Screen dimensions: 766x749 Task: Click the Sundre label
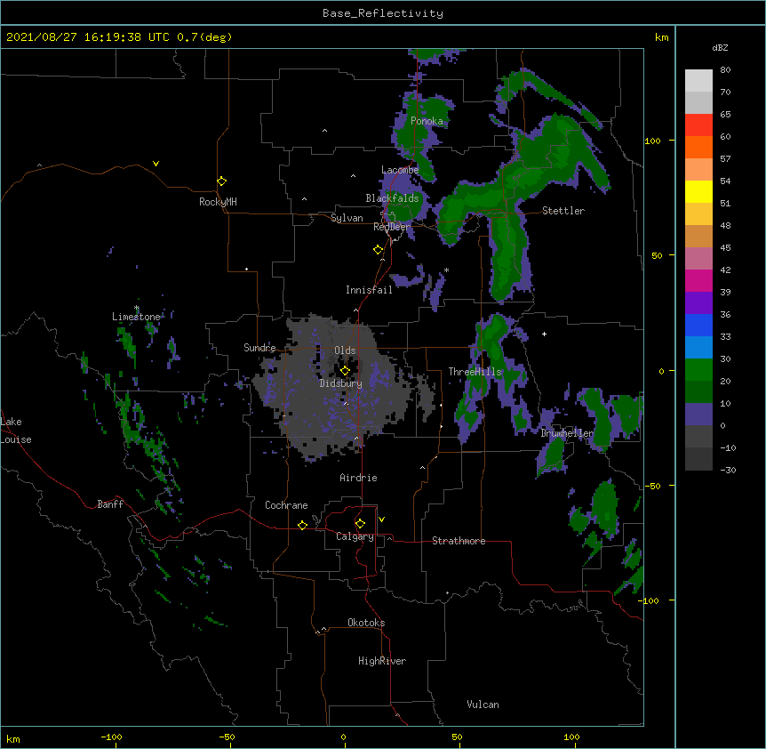(x=259, y=348)
